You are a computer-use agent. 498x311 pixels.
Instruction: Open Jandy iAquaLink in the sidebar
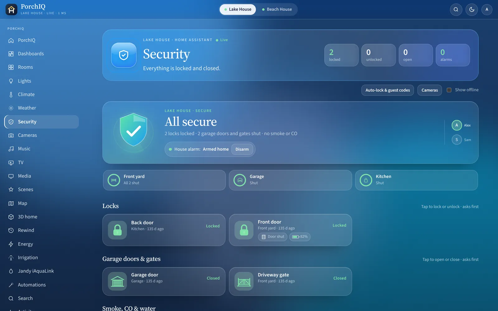click(41, 271)
